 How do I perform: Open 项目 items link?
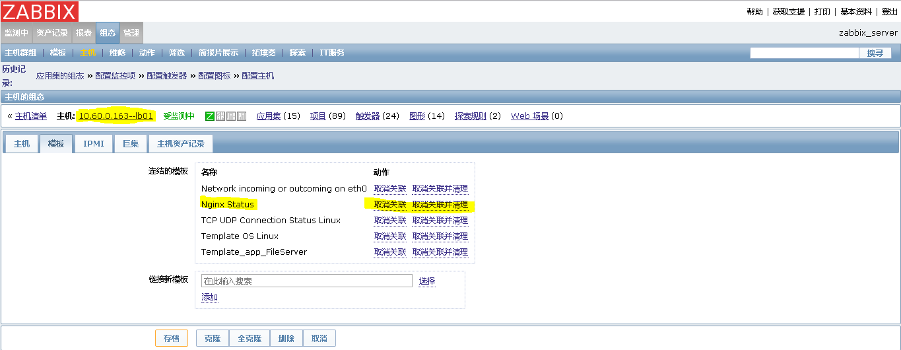(x=318, y=116)
